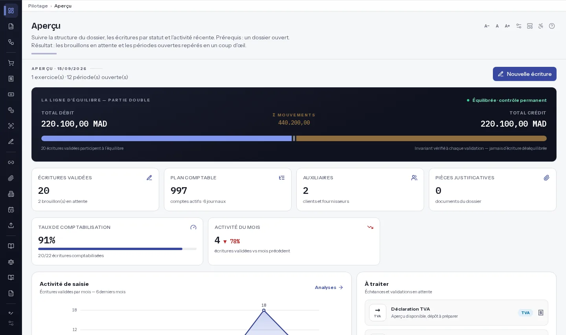
Task: Click the gauge icon on Taux de comptabilisation card
Action: click(x=193, y=227)
